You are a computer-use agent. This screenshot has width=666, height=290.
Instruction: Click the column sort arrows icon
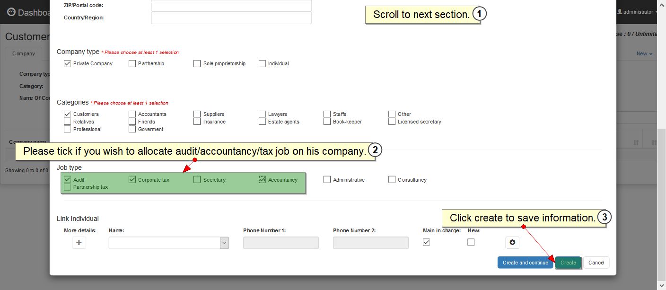tap(636, 142)
